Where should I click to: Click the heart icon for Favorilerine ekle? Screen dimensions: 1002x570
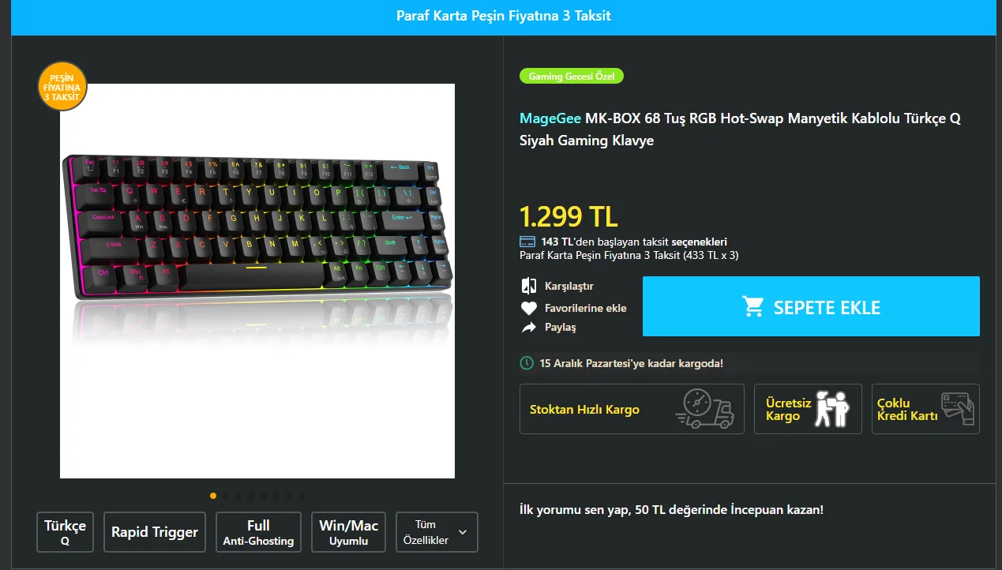coord(528,308)
